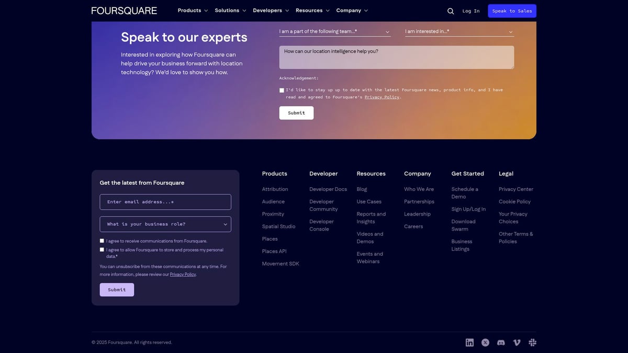Image resolution: width=628 pixels, height=353 pixels.
Task: Open Foursquare's LinkedIn page icon
Action: point(469,343)
